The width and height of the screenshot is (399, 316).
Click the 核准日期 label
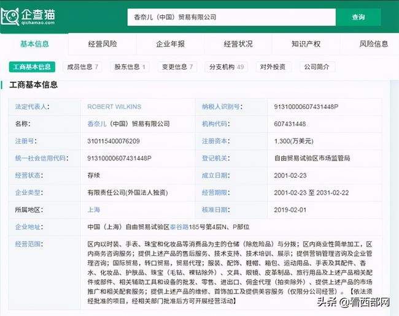coord(215,209)
